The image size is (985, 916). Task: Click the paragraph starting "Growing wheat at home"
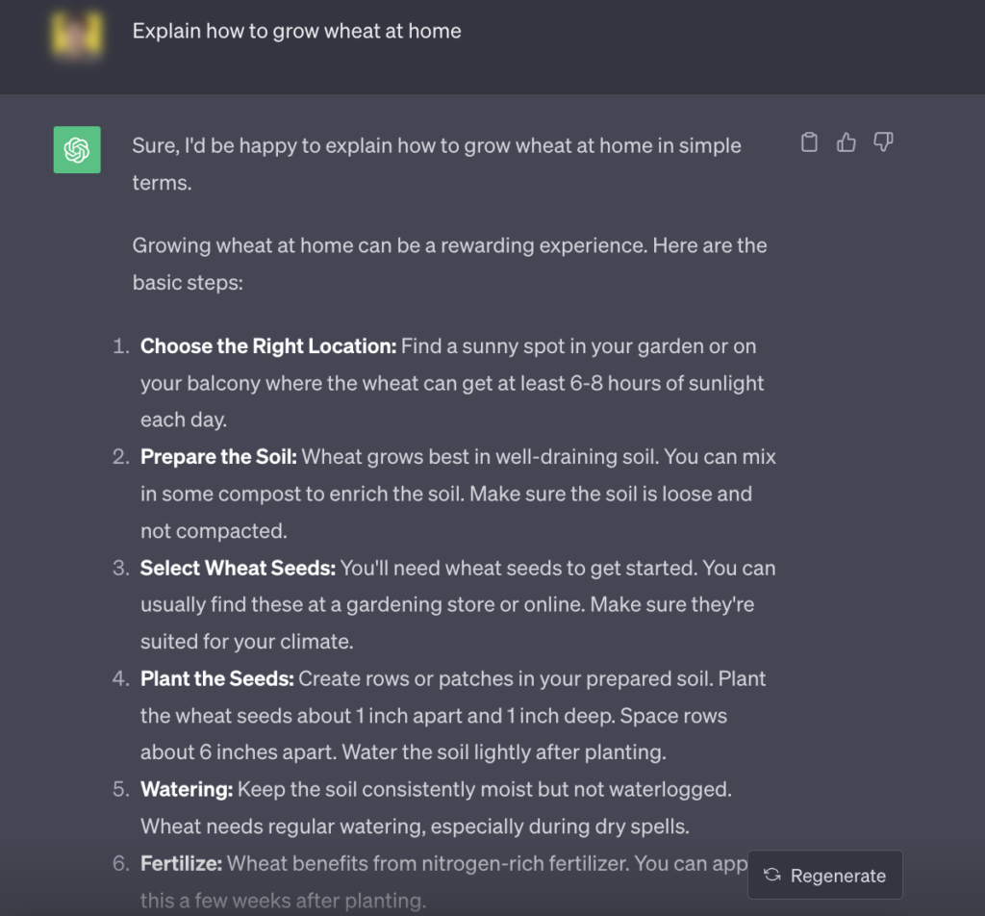pyautogui.click(x=449, y=245)
